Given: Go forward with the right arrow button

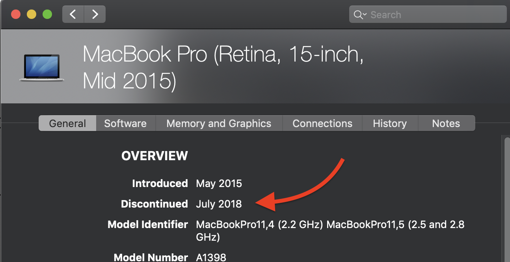Looking at the screenshot, I should 95,15.
